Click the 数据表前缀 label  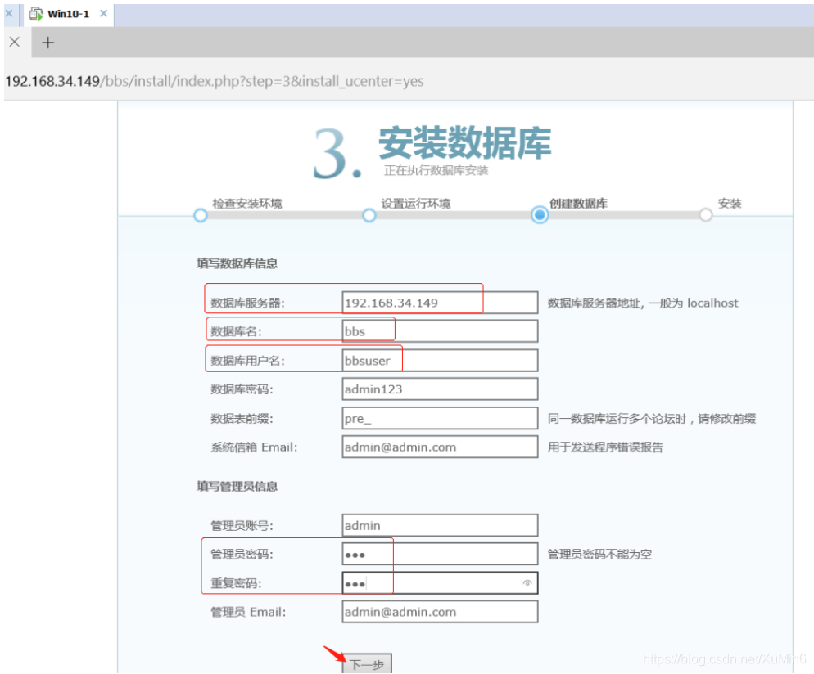[x=242, y=419]
